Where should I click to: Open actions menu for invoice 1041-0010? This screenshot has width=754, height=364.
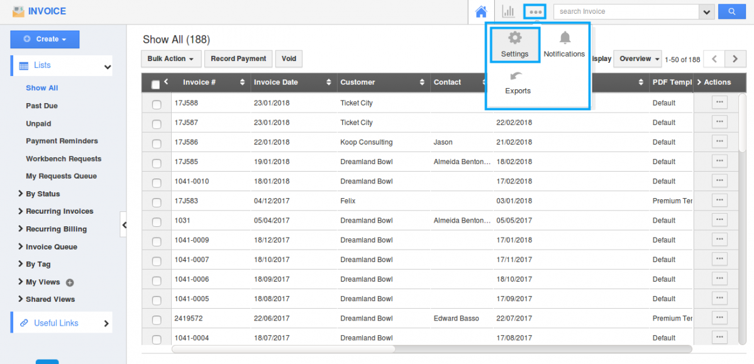(719, 181)
